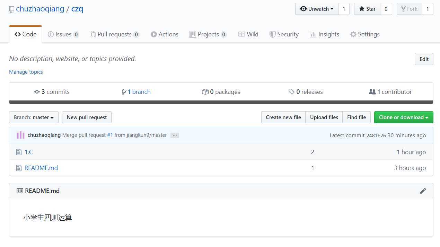
Task: Click the '1 hour ago' timestamp for 1.C
Action: click(x=411, y=152)
